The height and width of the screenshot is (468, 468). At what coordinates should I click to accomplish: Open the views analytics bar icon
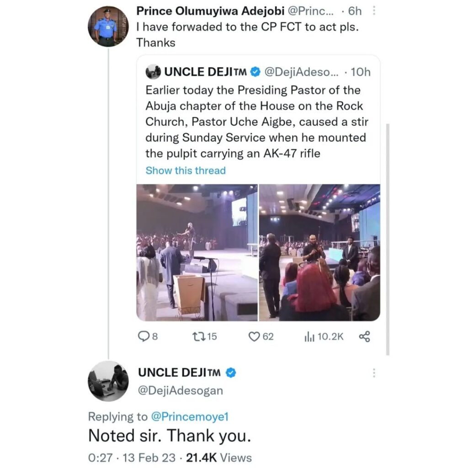tap(308, 337)
